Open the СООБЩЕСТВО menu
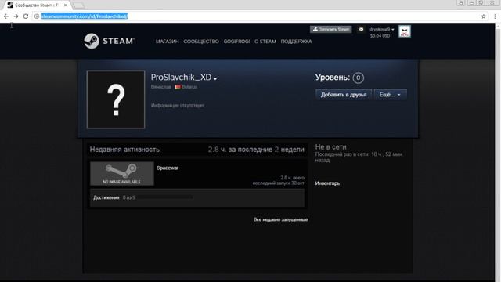501x282 pixels. tap(201, 42)
